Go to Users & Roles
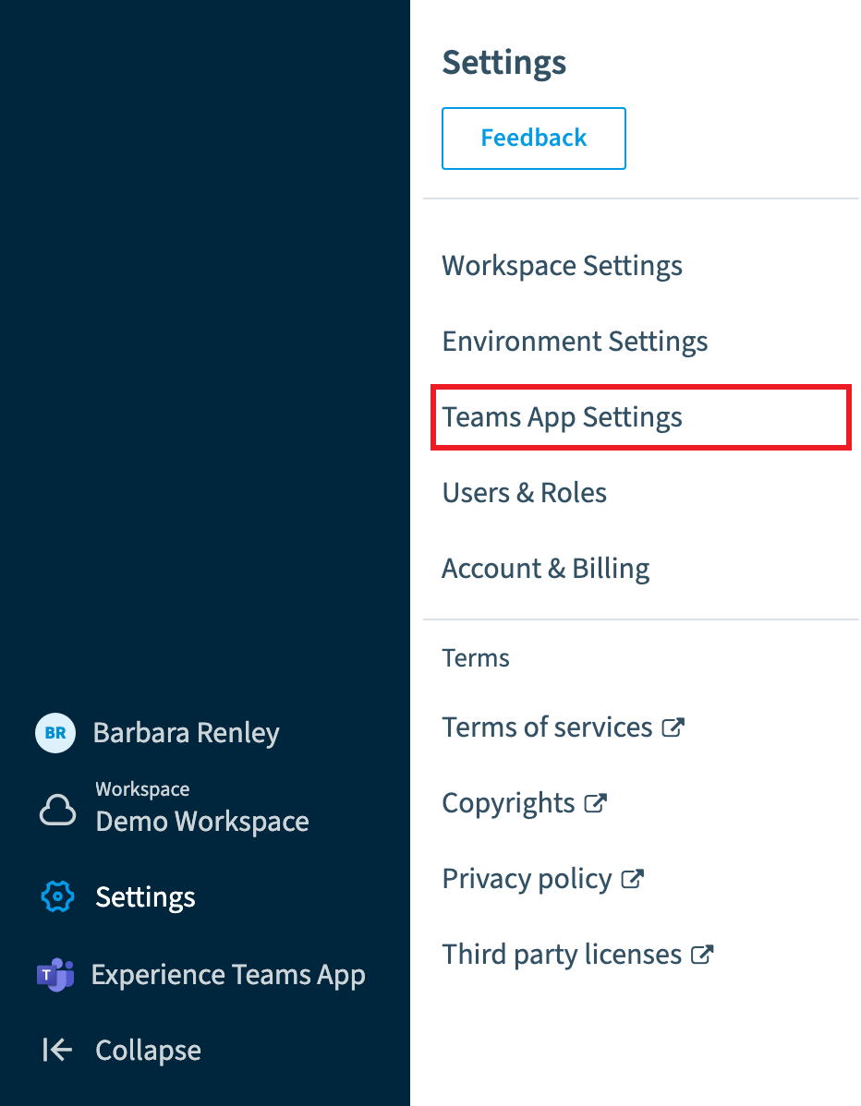 pos(524,492)
